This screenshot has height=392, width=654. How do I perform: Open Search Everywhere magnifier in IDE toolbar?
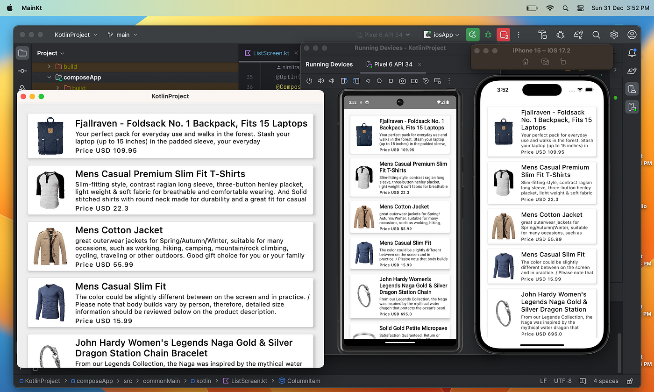pos(596,35)
